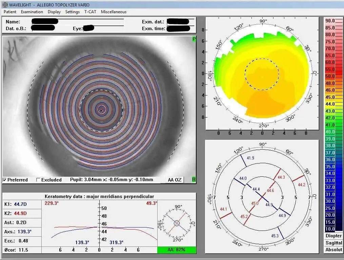Click the pupil center marker on eye image
The image size is (344, 260).
click(101, 109)
